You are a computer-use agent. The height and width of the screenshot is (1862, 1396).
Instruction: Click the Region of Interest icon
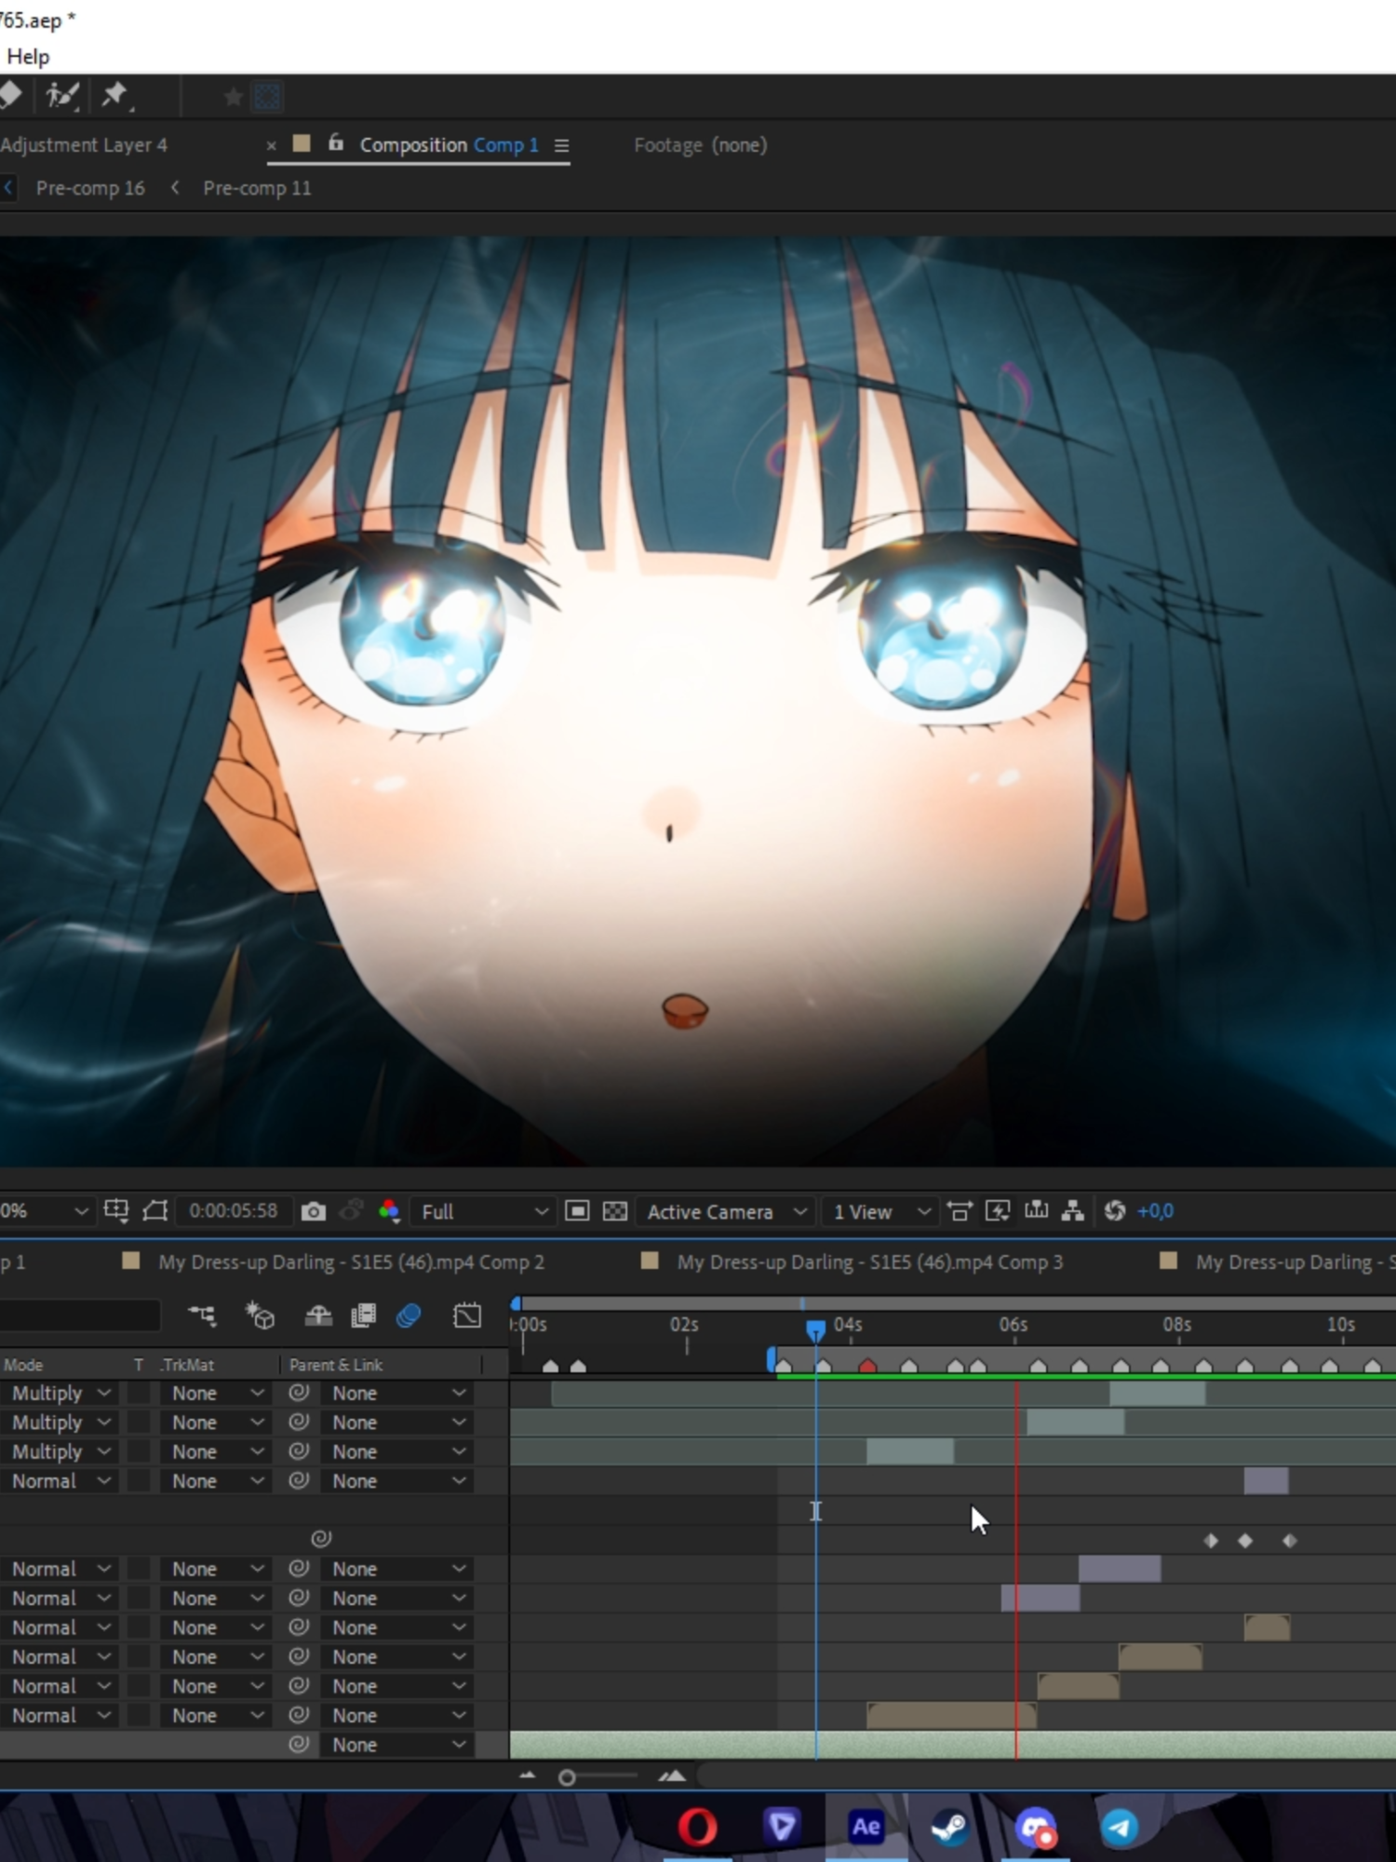(577, 1211)
